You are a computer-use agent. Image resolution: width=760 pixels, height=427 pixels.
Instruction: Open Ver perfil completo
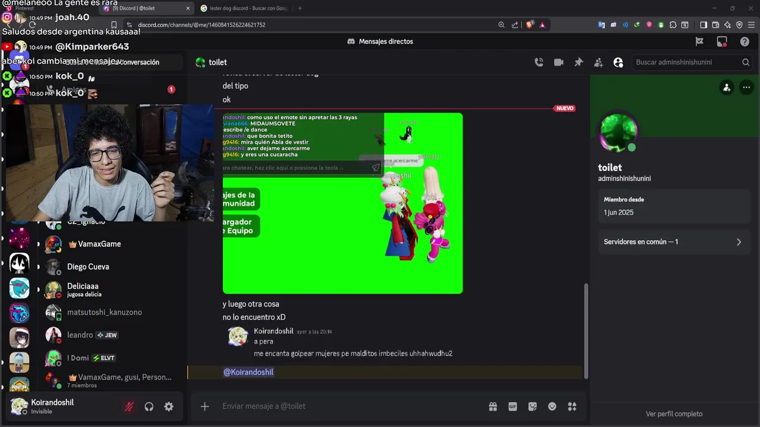pos(674,414)
